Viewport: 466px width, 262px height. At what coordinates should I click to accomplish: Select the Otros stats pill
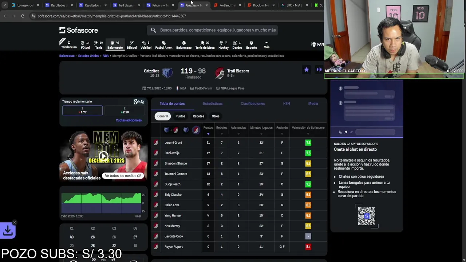pyautogui.click(x=216, y=116)
